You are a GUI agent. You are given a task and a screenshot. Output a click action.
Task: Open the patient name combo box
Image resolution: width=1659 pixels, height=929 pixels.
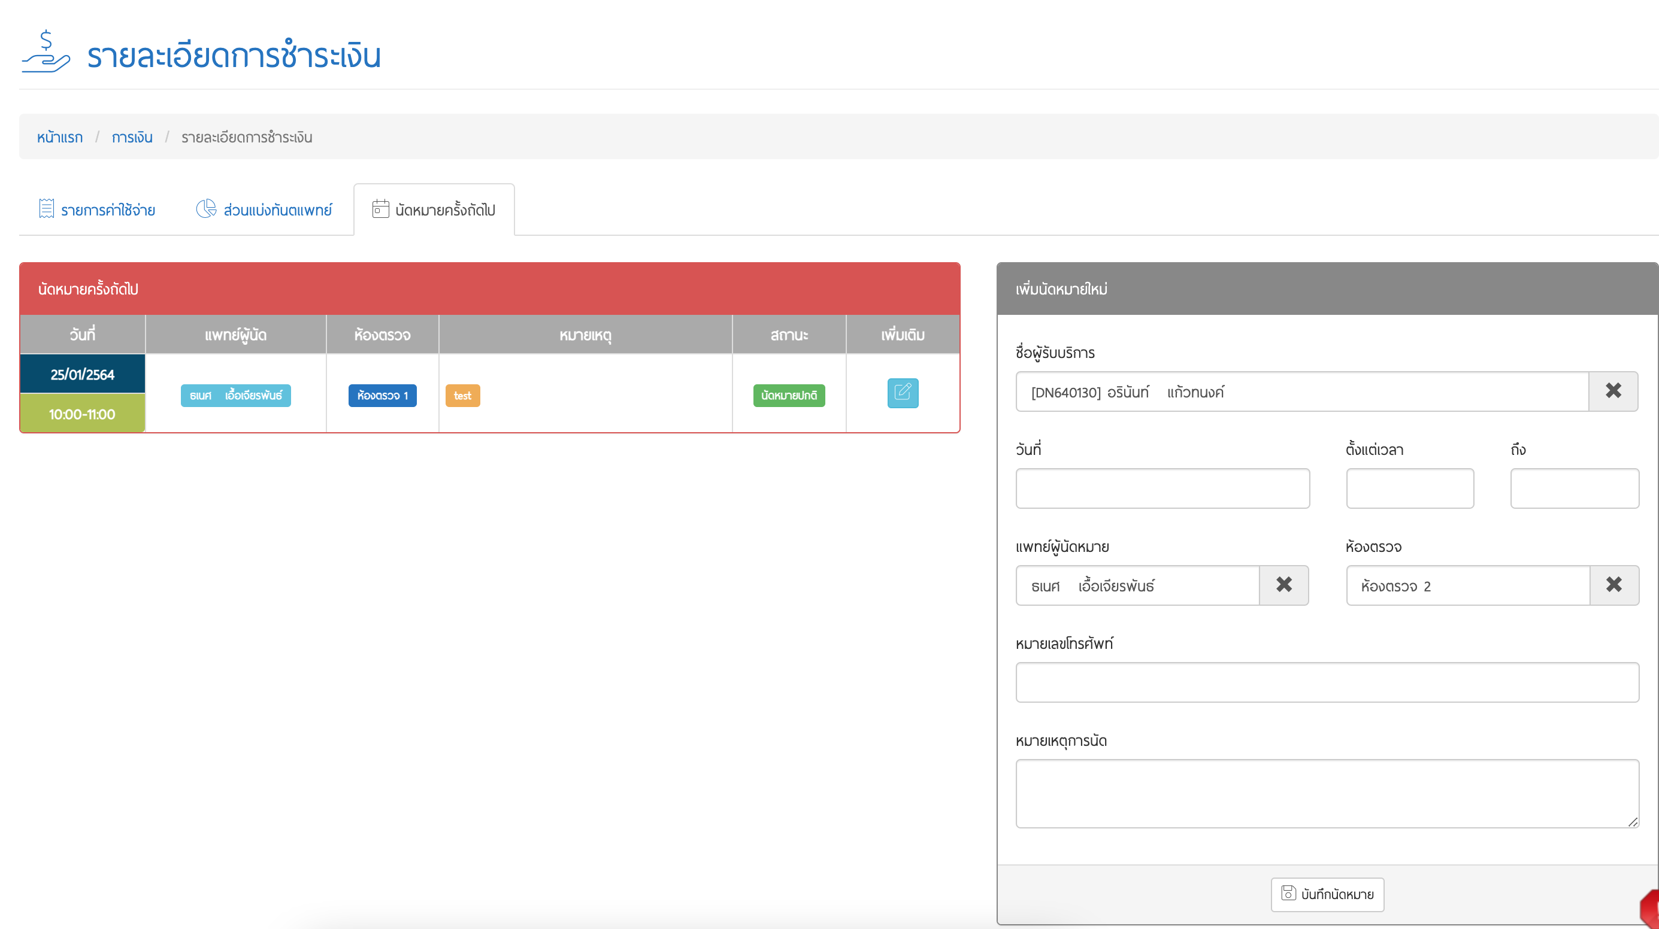[x=1301, y=391]
